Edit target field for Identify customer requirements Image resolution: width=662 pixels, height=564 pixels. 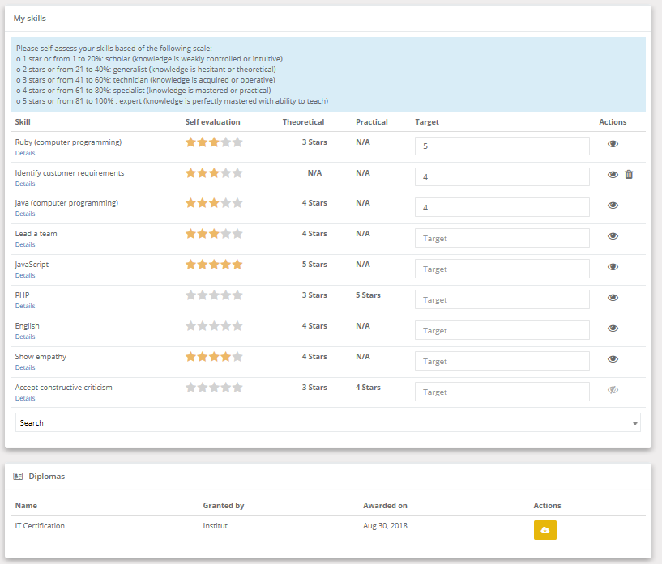point(502,176)
